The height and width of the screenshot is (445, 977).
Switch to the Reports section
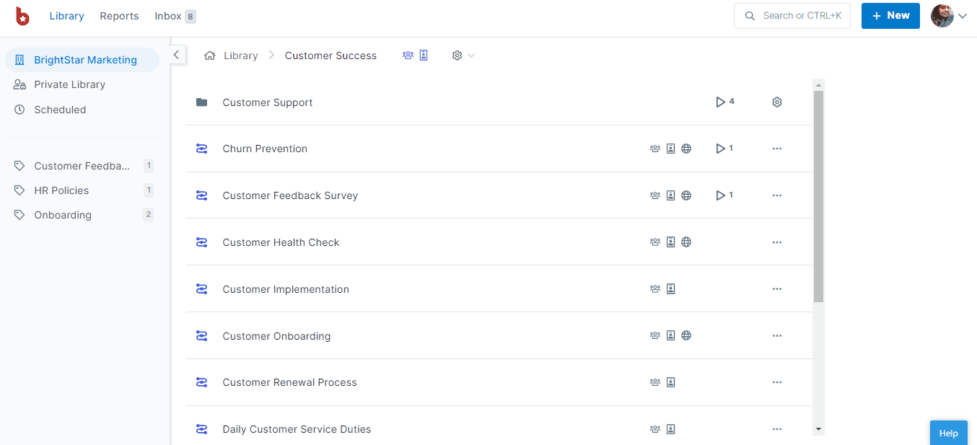tap(119, 15)
